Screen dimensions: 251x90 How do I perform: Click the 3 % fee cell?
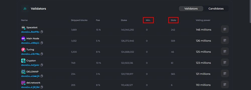coord(98,74)
